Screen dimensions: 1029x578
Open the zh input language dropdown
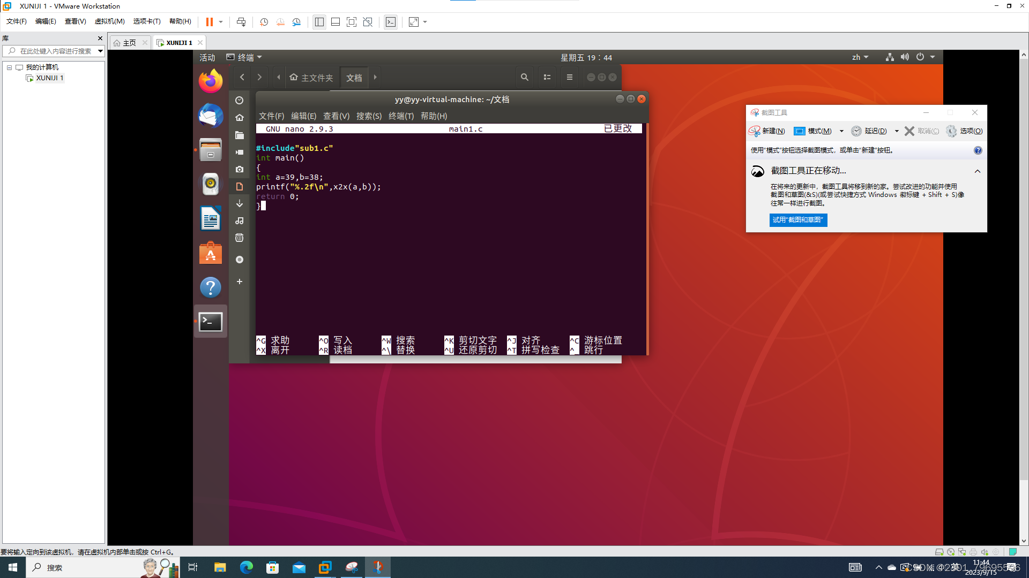860,57
